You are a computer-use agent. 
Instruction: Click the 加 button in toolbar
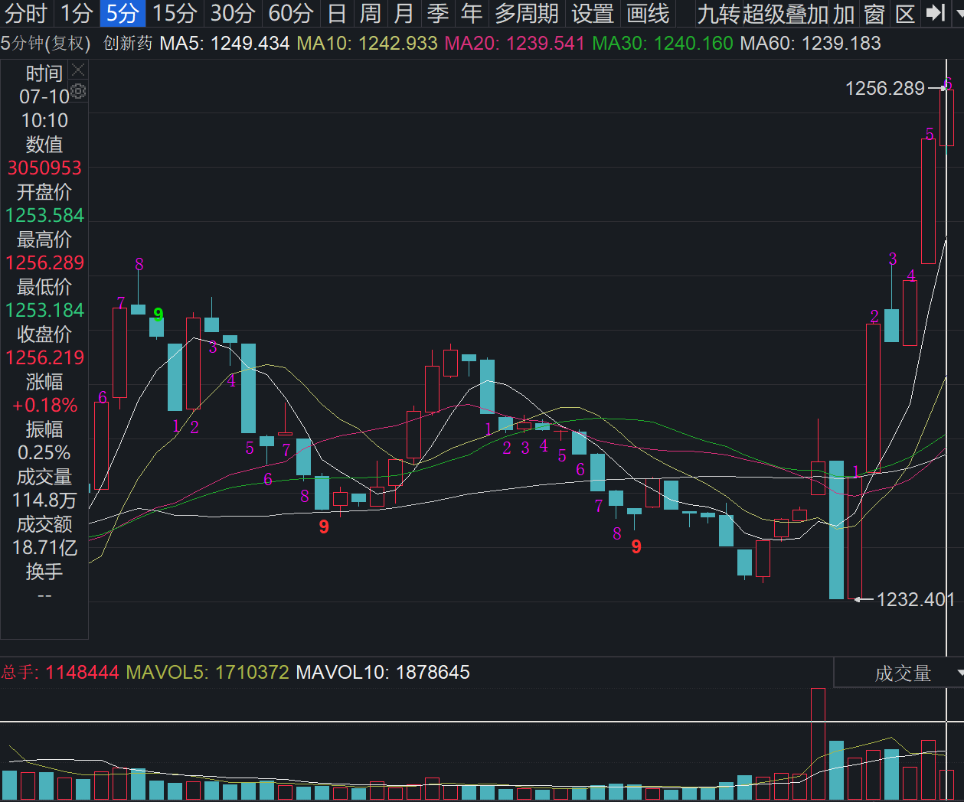click(x=844, y=14)
